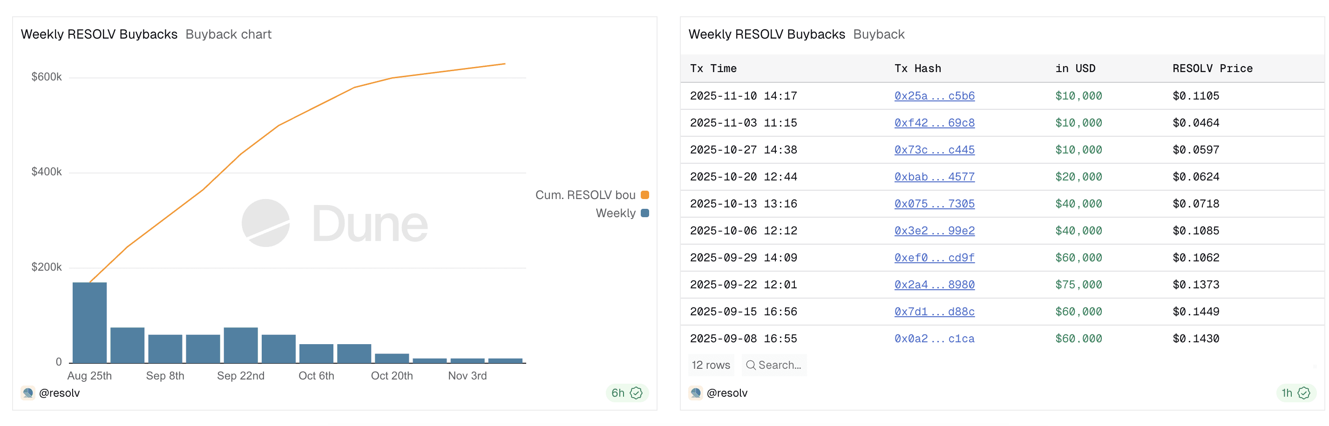Open transaction hash 0xf42...69c8
Image resolution: width=1329 pixels, height=426 pixels.
[934, 123]
